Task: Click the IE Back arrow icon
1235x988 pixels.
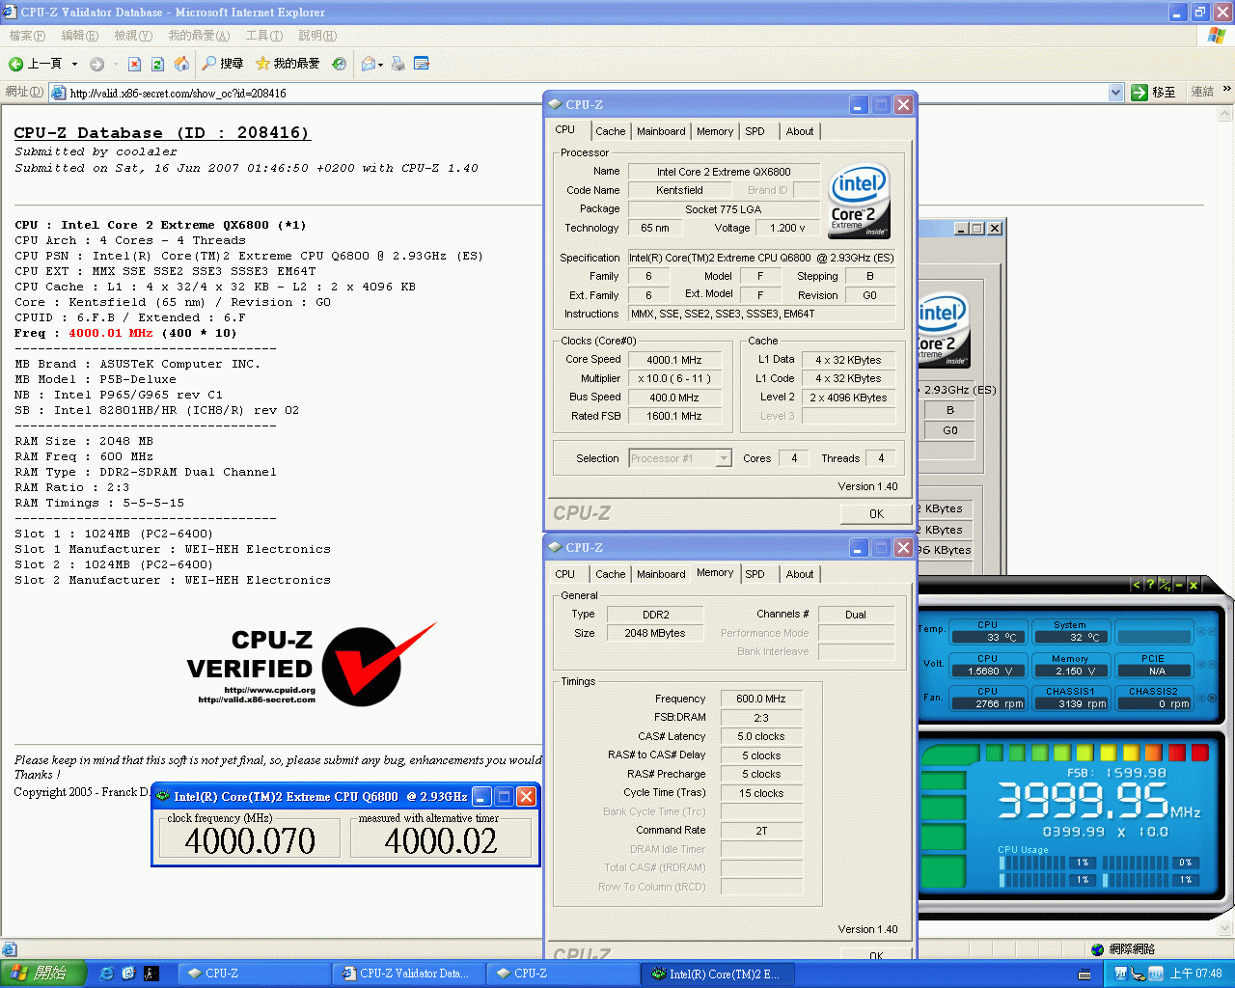Action: 15,64
